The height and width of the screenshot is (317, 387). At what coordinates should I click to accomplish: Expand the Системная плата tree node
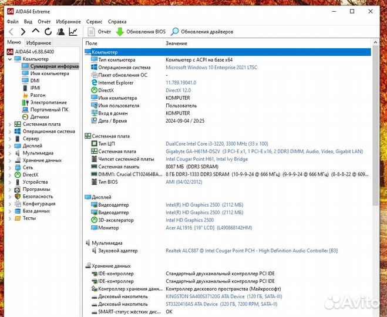tap(10, 124)
